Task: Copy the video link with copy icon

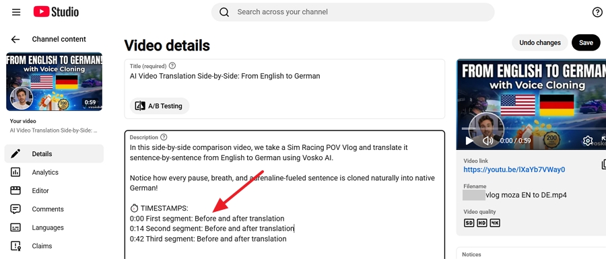Action: (x=603, y=165)
